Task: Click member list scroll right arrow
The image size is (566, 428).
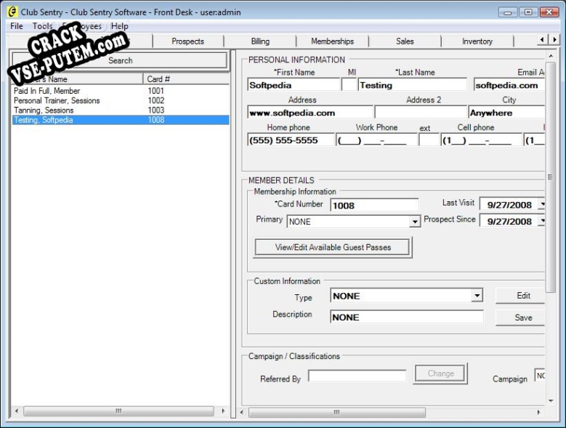Action: coord(223,411)
